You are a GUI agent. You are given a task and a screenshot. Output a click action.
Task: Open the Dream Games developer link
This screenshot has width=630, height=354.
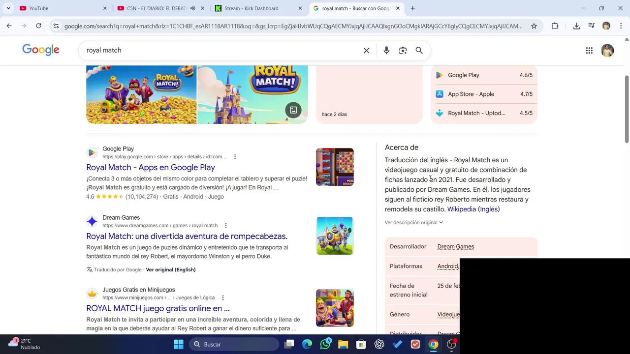pyautogui.click(x=456, y=246)
